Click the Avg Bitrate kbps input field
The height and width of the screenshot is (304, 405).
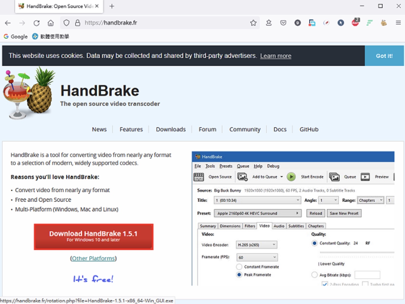tap(367, 275)
